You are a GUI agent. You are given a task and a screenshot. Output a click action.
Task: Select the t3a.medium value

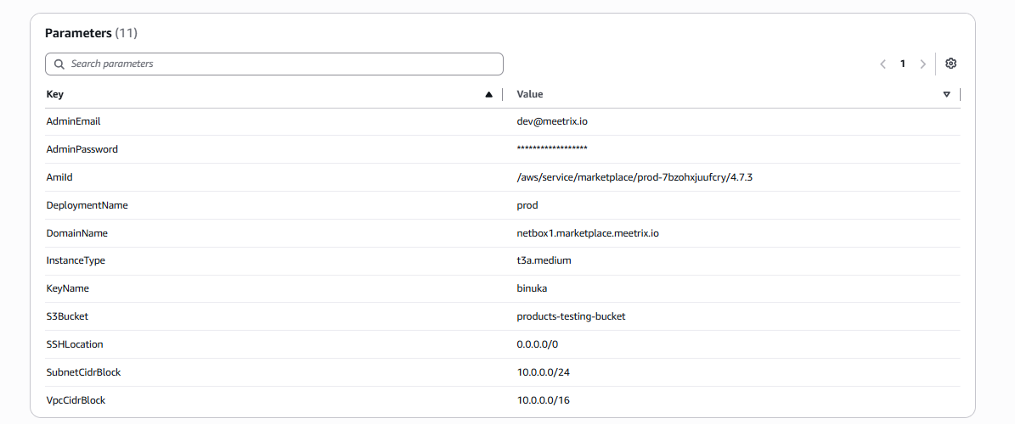coord(544,261)
